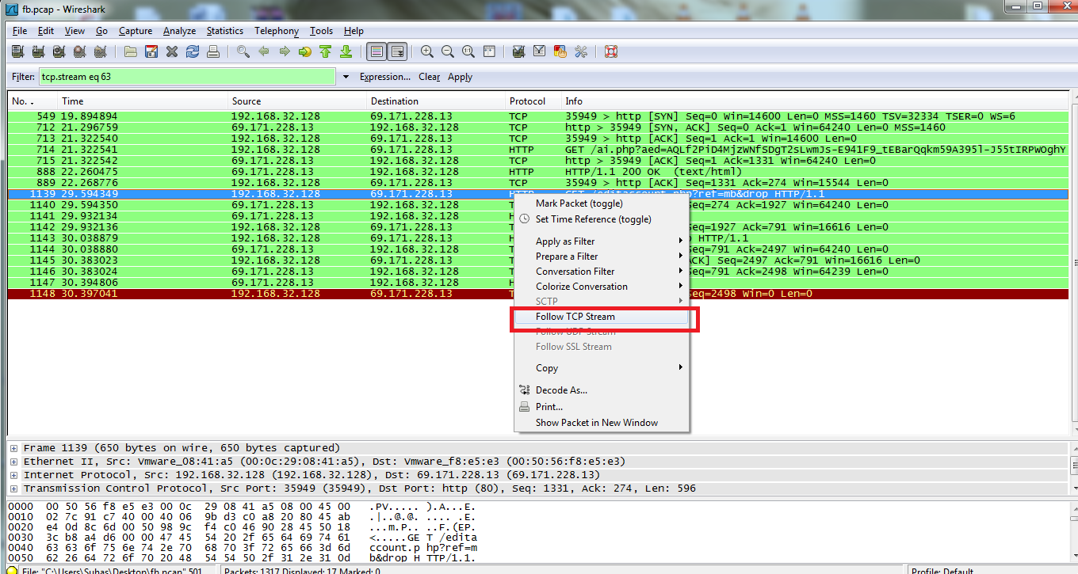Select packet 888 HTTP/1.1 200 OK row
The width and height of the screenshot is (1078, 574).
(x=537, y=172)
